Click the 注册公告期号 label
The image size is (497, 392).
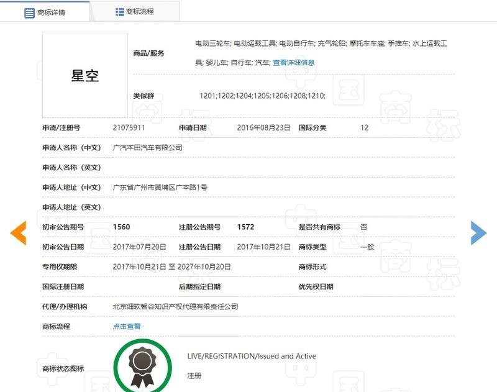click(199, 227)
